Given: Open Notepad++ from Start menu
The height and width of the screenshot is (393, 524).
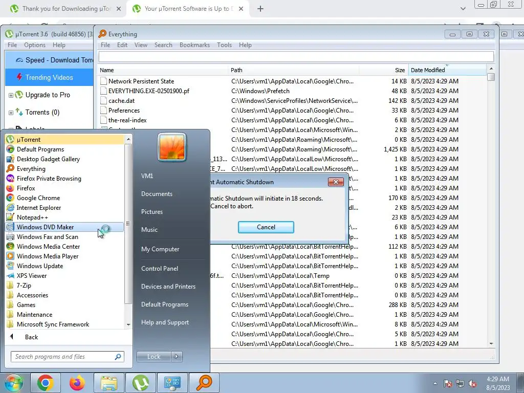Looking at the screenshot, I should [64, 217].
